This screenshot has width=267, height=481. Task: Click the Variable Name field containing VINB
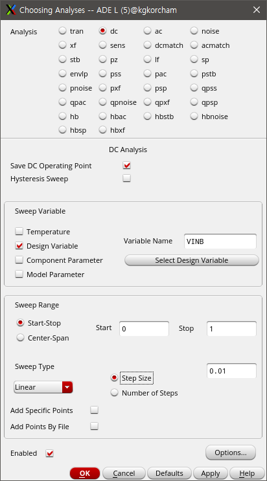pos(220,241)
